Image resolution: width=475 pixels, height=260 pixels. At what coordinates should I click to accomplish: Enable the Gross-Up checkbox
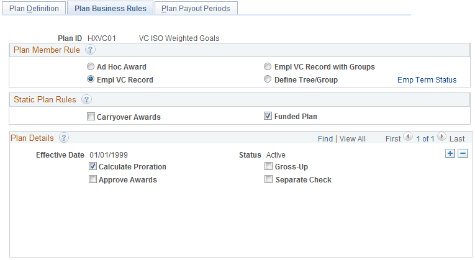[269, 167]
